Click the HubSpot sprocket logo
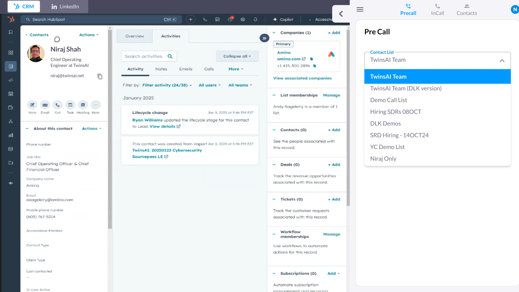 pyautogui.click(x=11, y=19)
